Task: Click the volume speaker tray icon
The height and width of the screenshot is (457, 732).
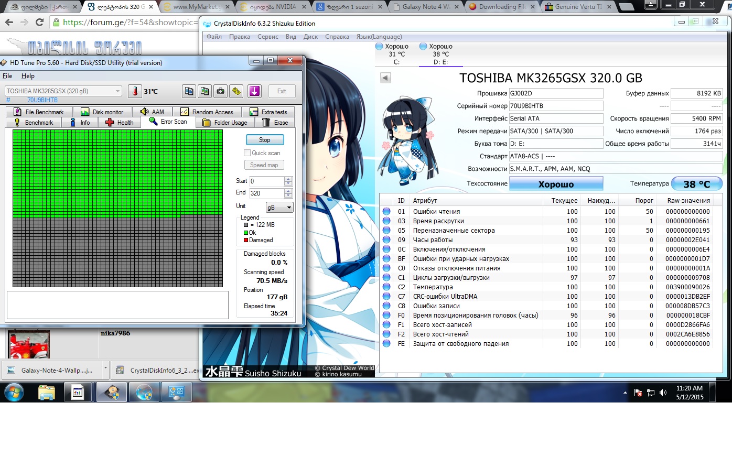Action: click(x=663, y=393)
